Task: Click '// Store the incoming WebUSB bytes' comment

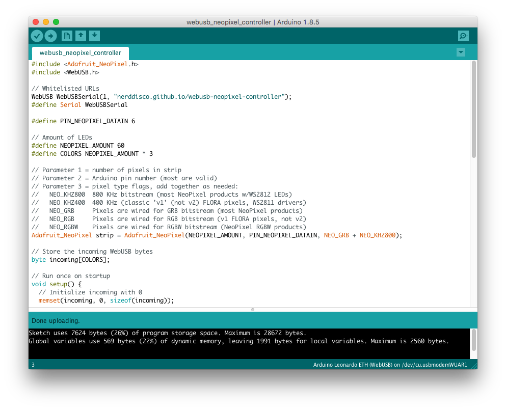Action: (x=92, y=252)
